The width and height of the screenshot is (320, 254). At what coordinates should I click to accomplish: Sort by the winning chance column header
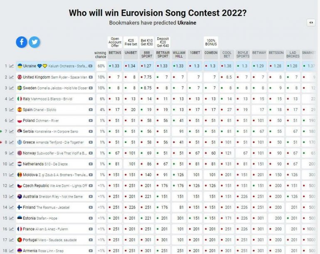click(x=100, y=55)
